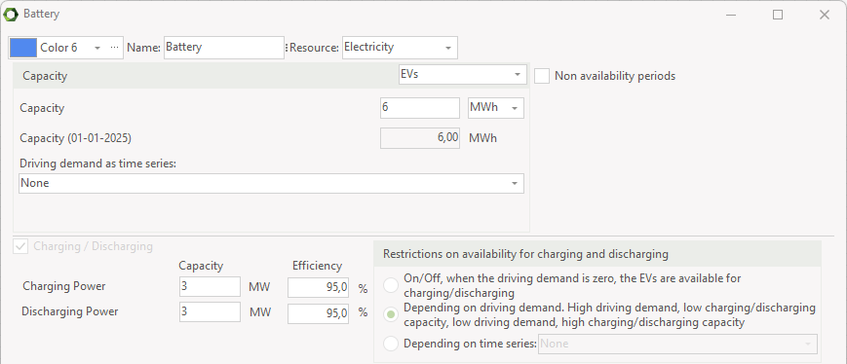Toggle the Charging / Discharging checkbox
This screenshot has width=847, height=364.
click(x=21, y=246)
